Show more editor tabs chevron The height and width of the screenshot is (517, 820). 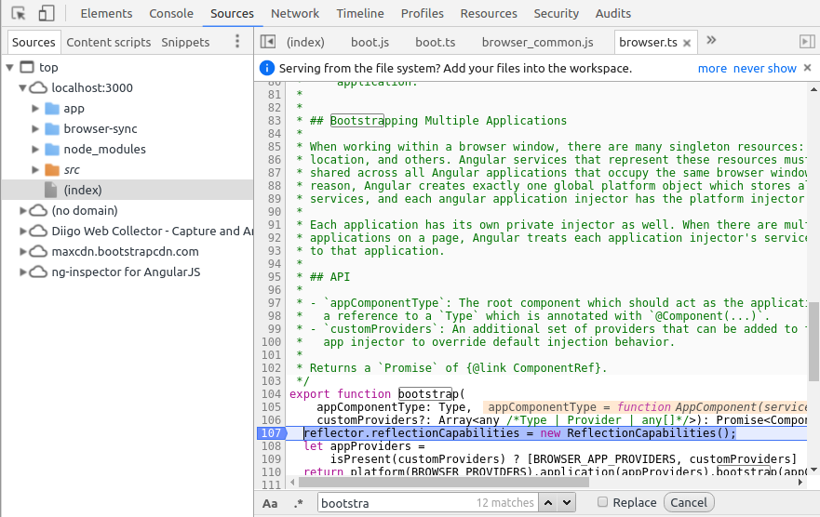point(711,40)
